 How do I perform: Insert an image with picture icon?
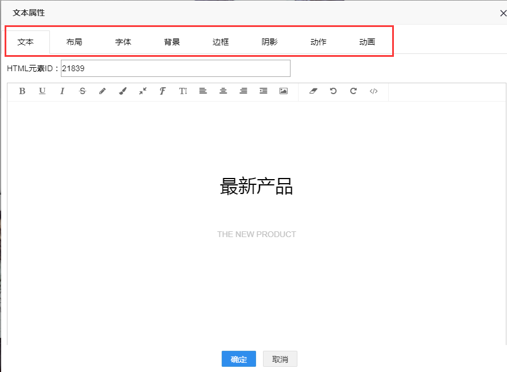click(284, 91)
